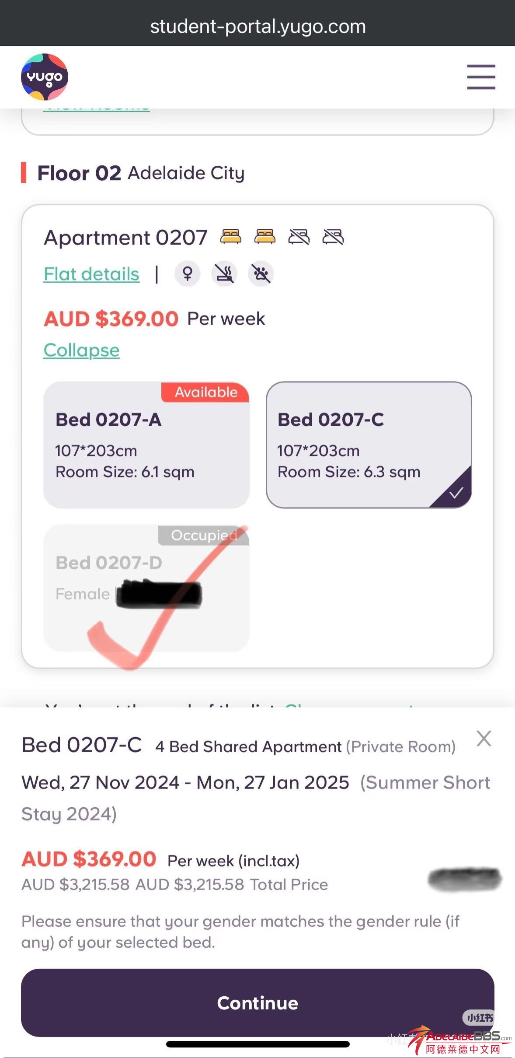Click the first crossed-out bed icon
This screenshot has height=1058, width=515.
click(299, 237)
